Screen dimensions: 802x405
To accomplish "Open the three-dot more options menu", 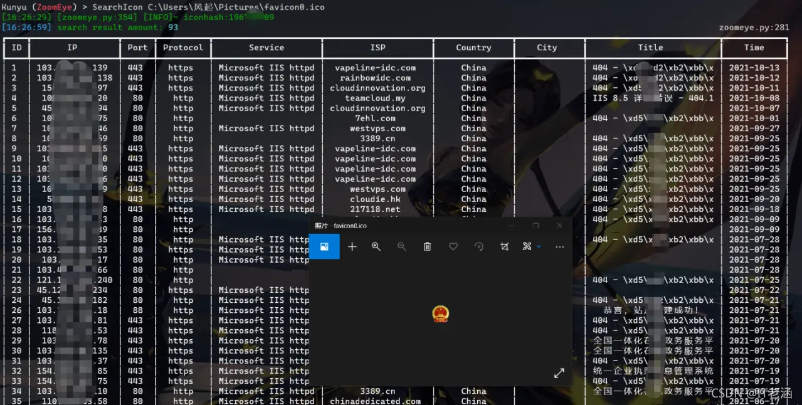I will click(x=560, y=247).
